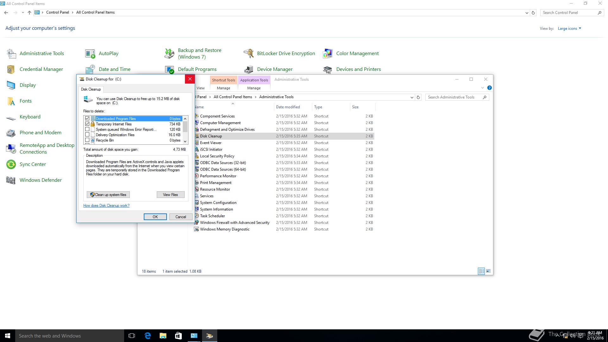Open recent locations dropdown next to Forward
Viewport: 608px width, 342px height.
point(23,13)
